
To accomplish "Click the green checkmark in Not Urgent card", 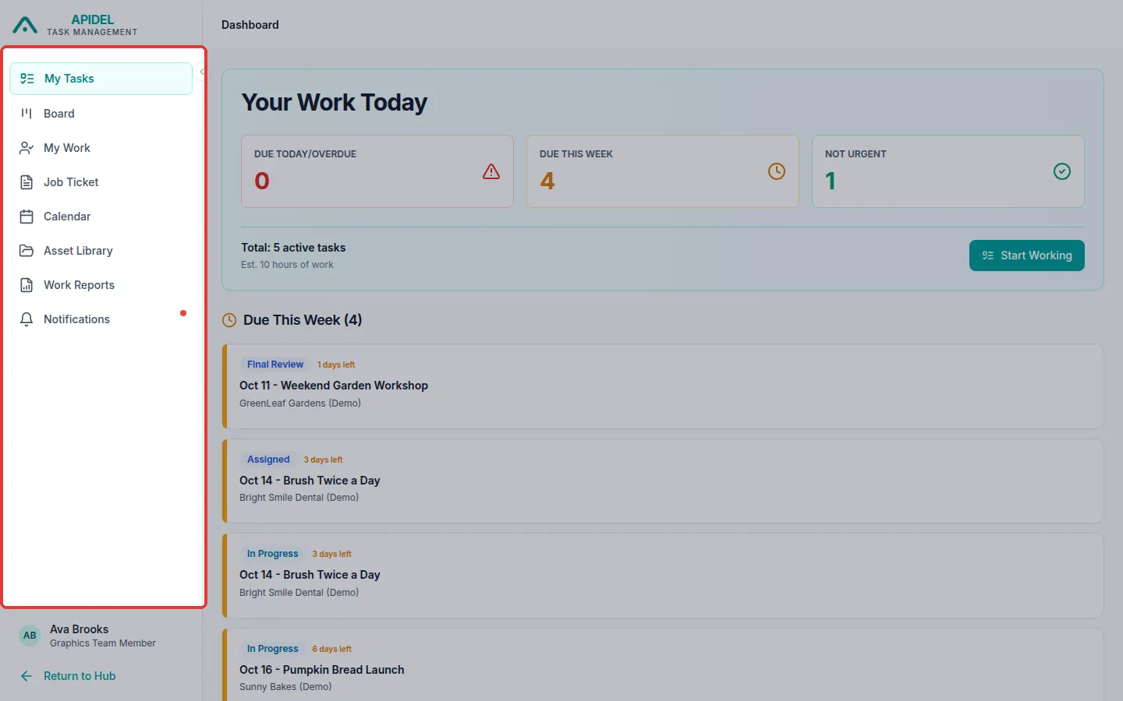I will pyautogui.click(x=1062, y=171).
